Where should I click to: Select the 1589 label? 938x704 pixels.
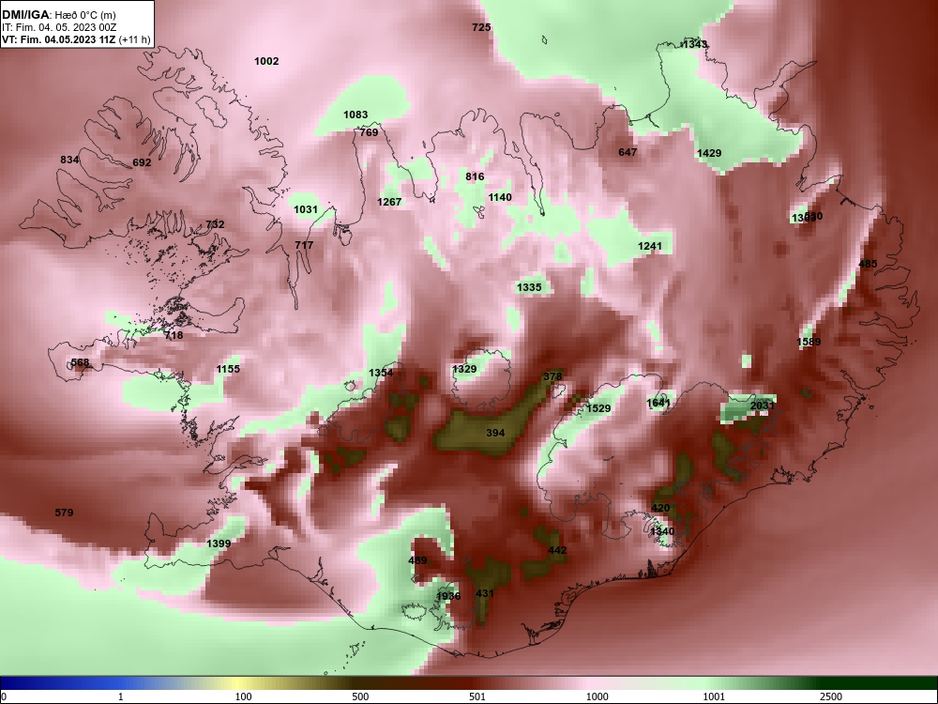pos(809,342)
